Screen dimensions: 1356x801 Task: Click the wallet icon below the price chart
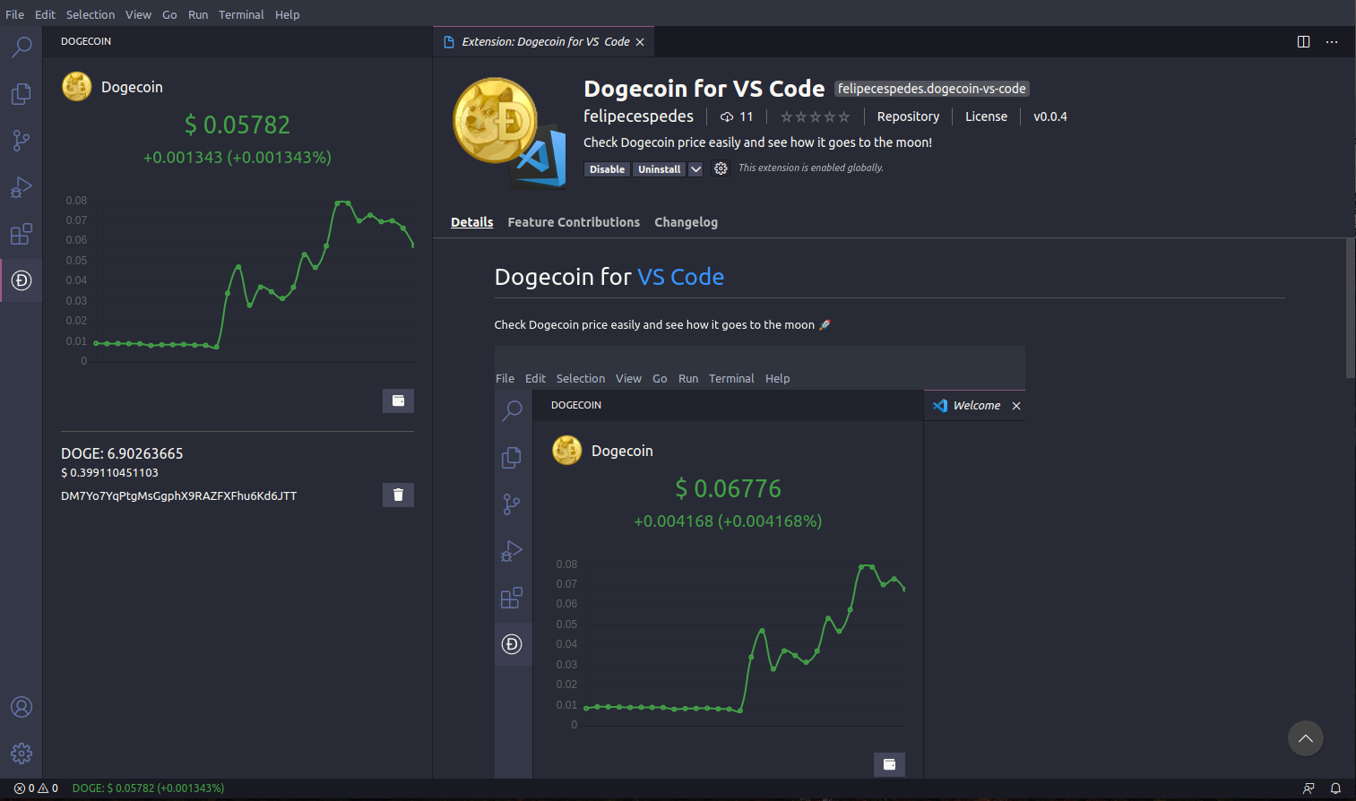tap(398, 400)
